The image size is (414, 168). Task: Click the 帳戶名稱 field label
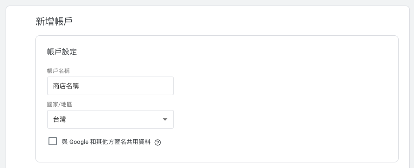coord(58,71)
